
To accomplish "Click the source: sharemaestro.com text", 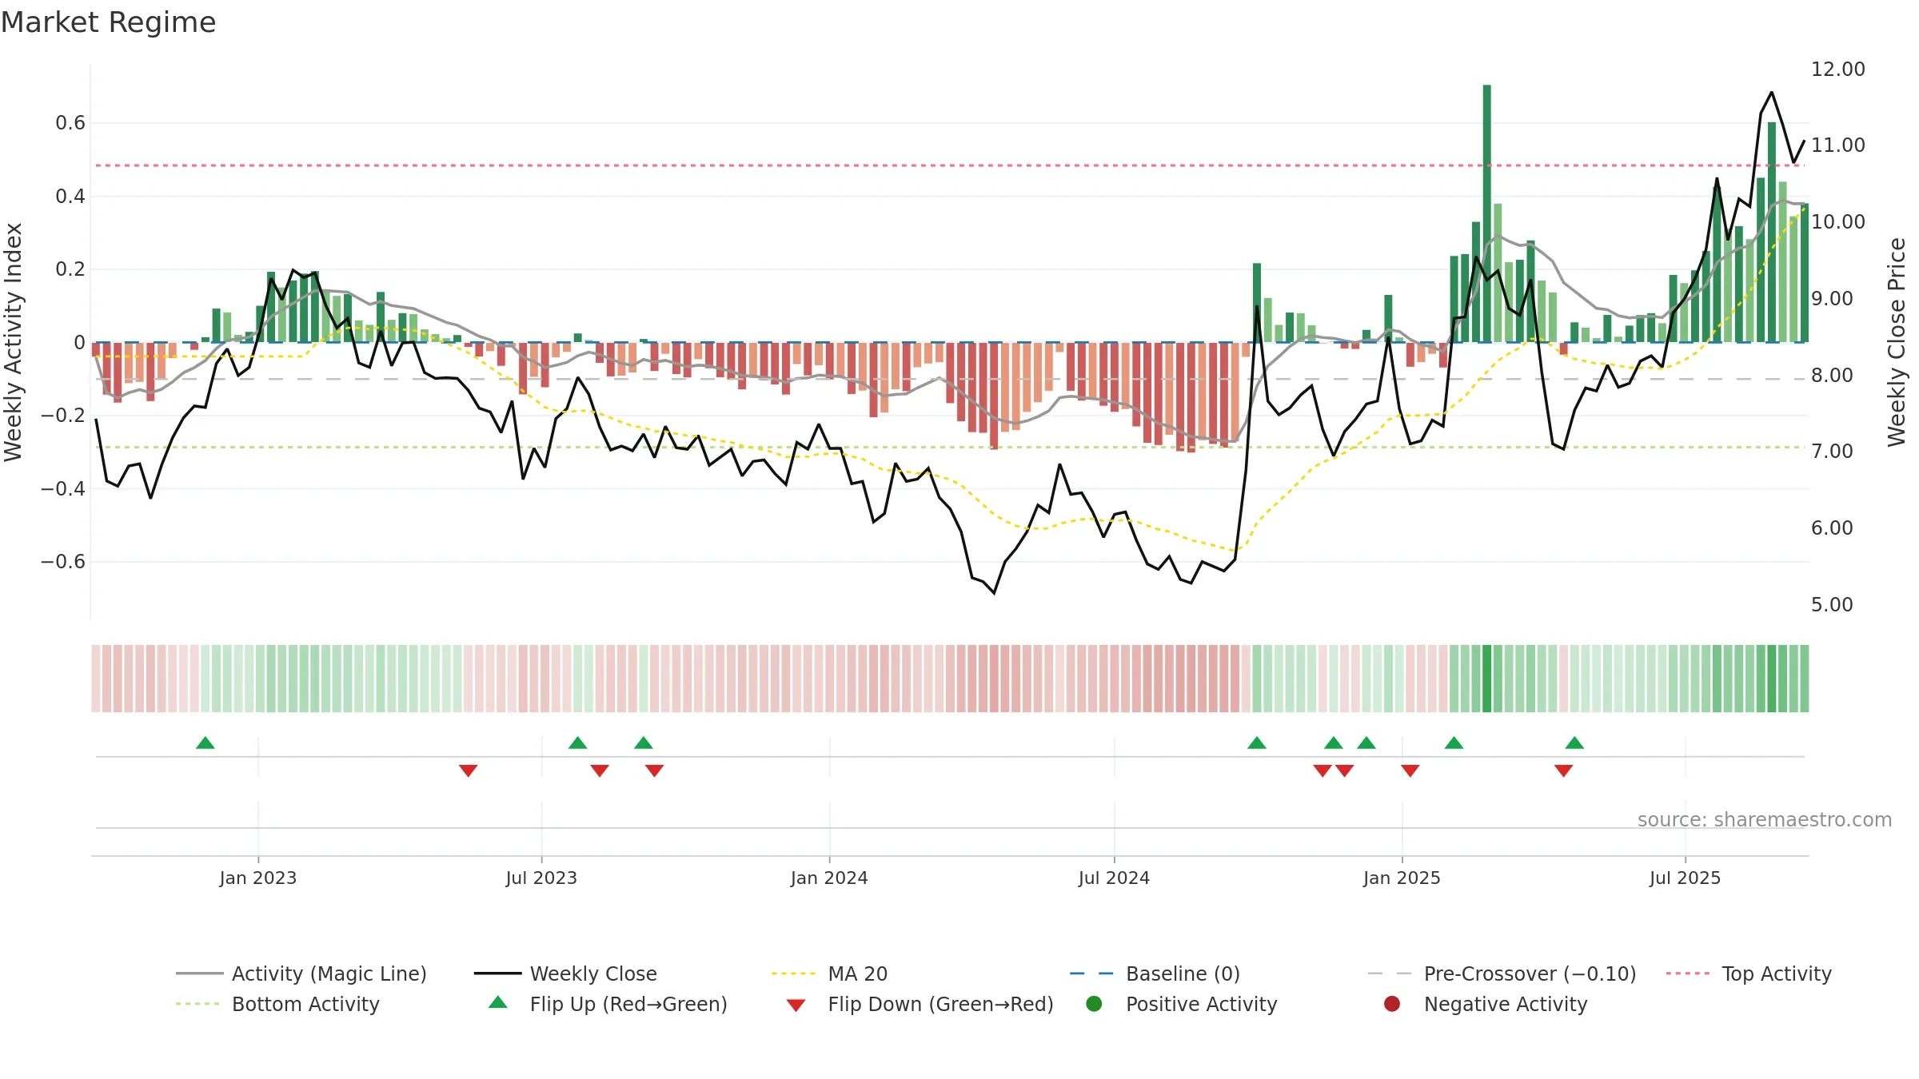I will [x=1765, y=819].
